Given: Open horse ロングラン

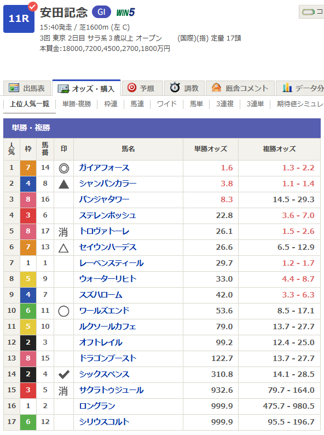Looking at the screenshot, I should point(97,406).
